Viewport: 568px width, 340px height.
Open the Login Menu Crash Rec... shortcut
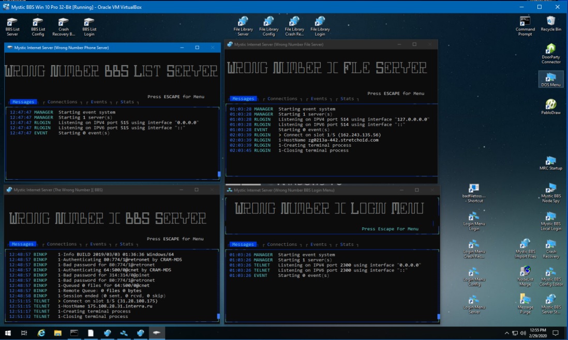pyautogui.click(x=474, y=249)
